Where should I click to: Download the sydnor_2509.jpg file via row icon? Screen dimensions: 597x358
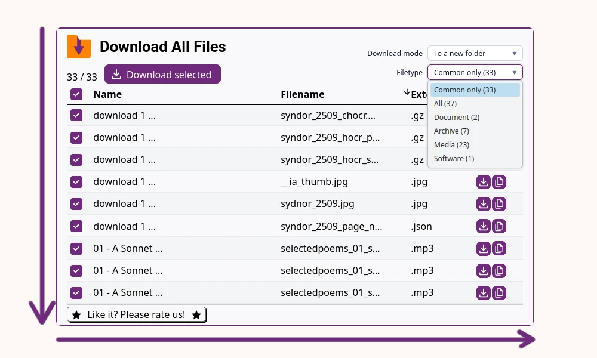[x=483, y=204]
